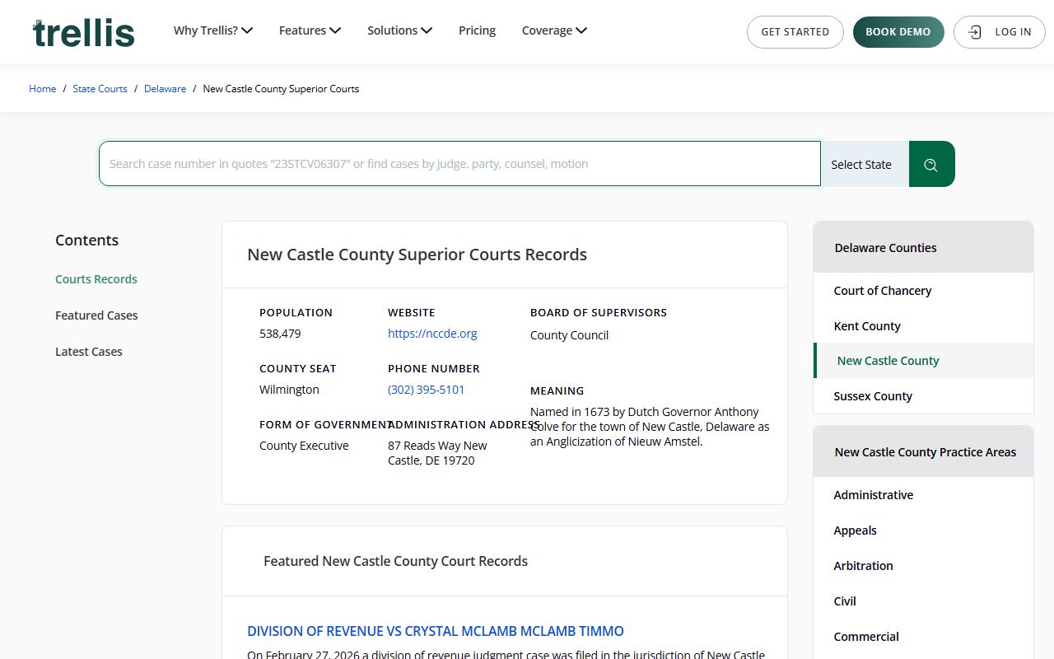Open the nccde.org website link
Viewport: 1054px width, 659px height.
tap(432, 334)
